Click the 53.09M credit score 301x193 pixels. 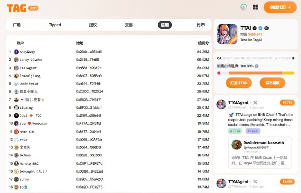point(203,68)
